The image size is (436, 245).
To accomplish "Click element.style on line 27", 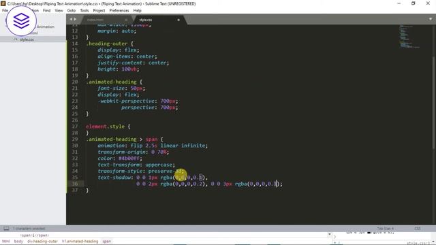I will click(x=105, y=127).
